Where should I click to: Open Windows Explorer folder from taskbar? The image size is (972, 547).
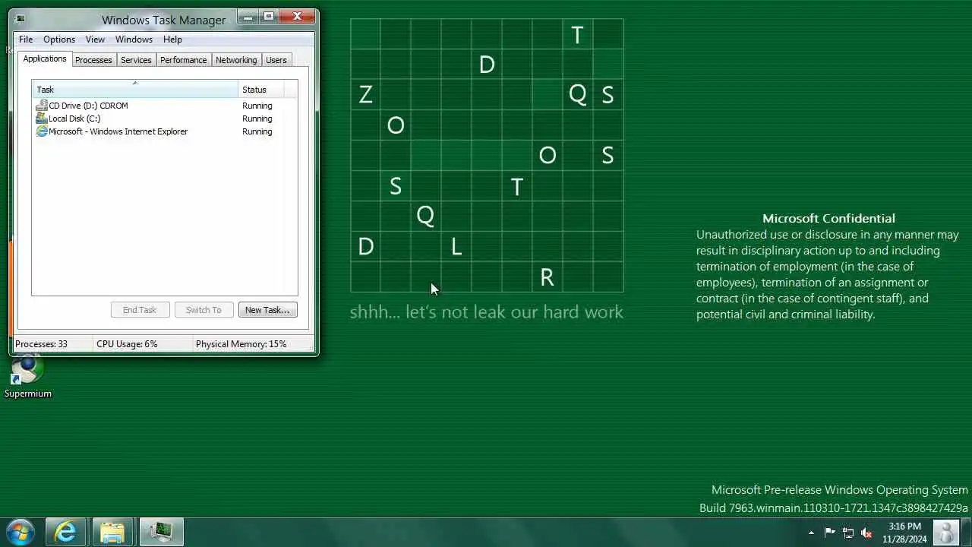point(112,532)
